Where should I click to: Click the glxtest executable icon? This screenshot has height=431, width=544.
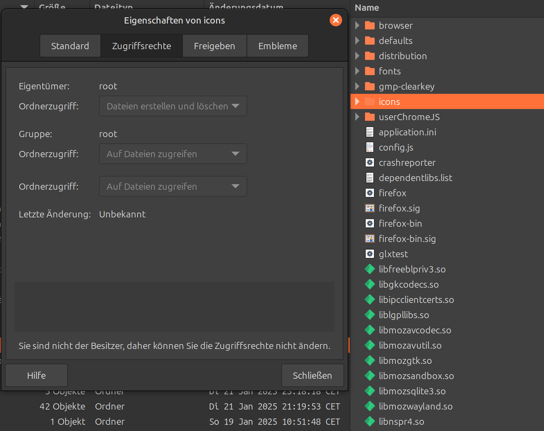[x=370, y=254]
